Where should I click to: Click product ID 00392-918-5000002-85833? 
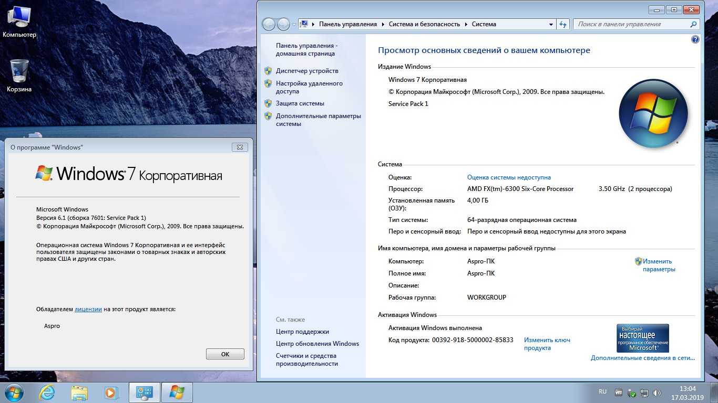click(x=473, y=340)
